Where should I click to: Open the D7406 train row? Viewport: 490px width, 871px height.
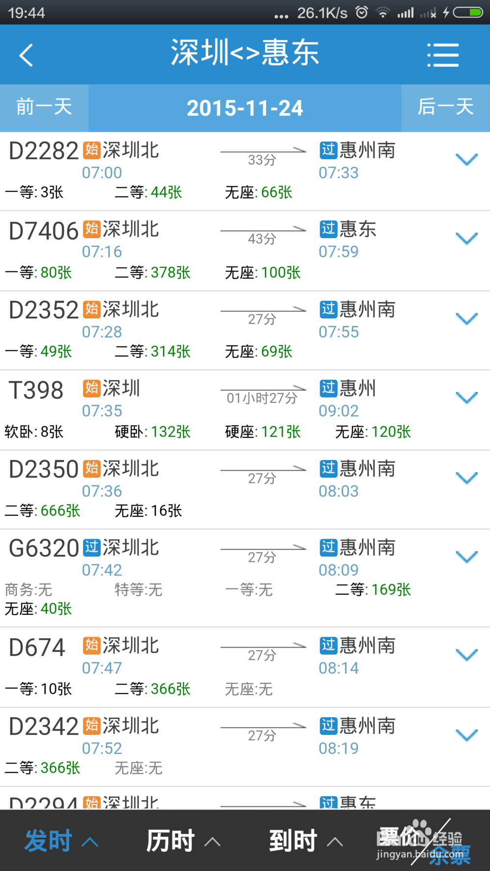tap(245, 251)
